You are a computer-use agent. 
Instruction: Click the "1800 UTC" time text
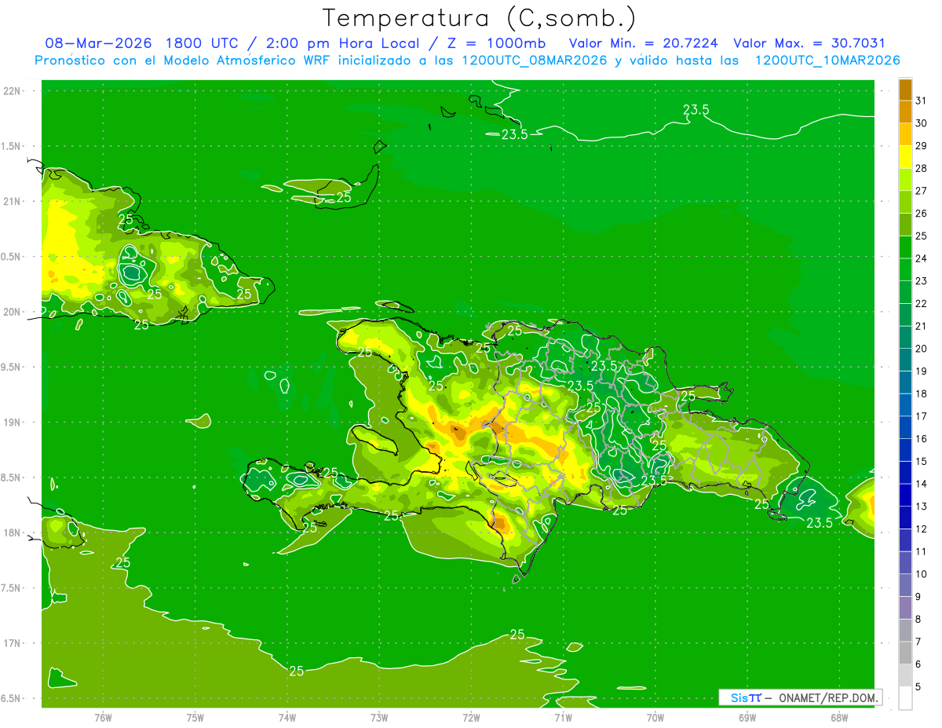[203, 43]
